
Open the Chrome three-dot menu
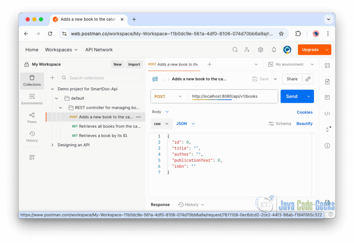328,33
